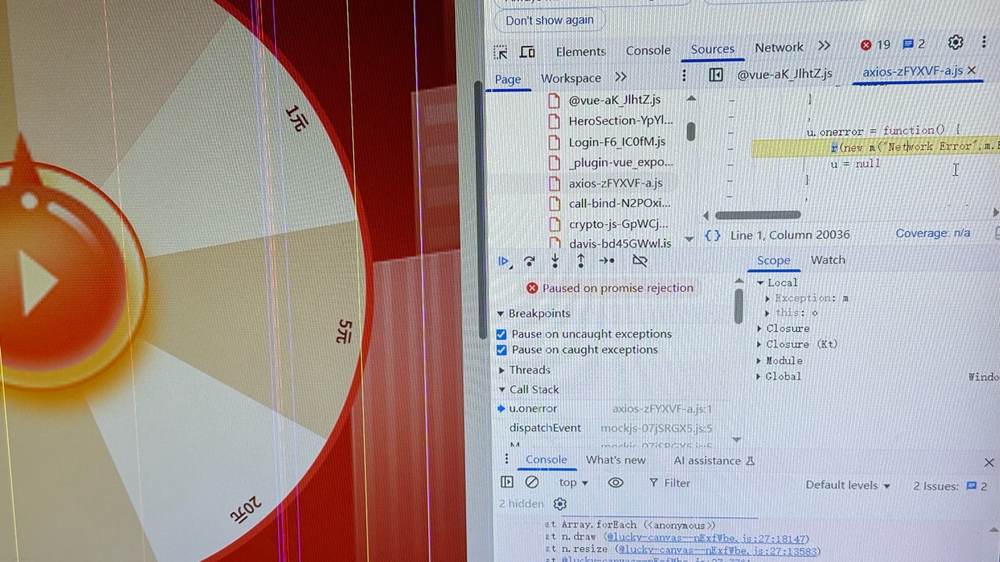The width and height of the screenshot is (1000, 562).
Task: Switch to the Sources tab
Action: 712,48
